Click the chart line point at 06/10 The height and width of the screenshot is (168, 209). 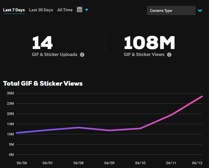(140, 128)
